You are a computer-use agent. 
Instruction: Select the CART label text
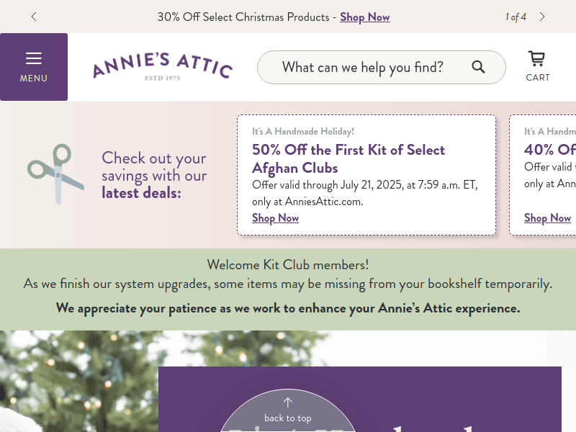537,77
